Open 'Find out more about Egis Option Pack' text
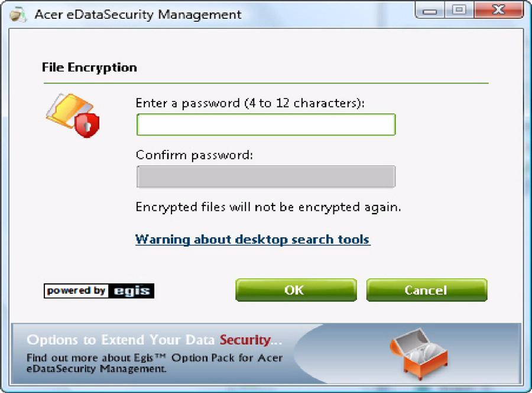 pos(154,363)
